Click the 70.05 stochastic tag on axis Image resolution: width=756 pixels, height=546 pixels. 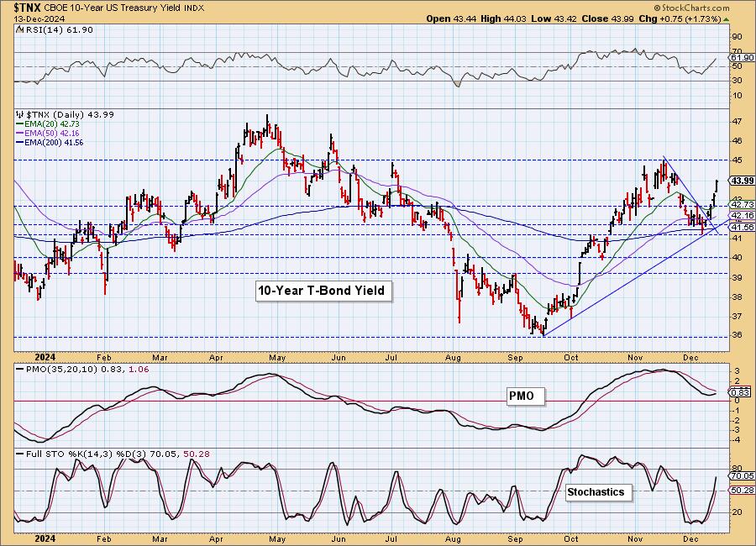(743, 476)
